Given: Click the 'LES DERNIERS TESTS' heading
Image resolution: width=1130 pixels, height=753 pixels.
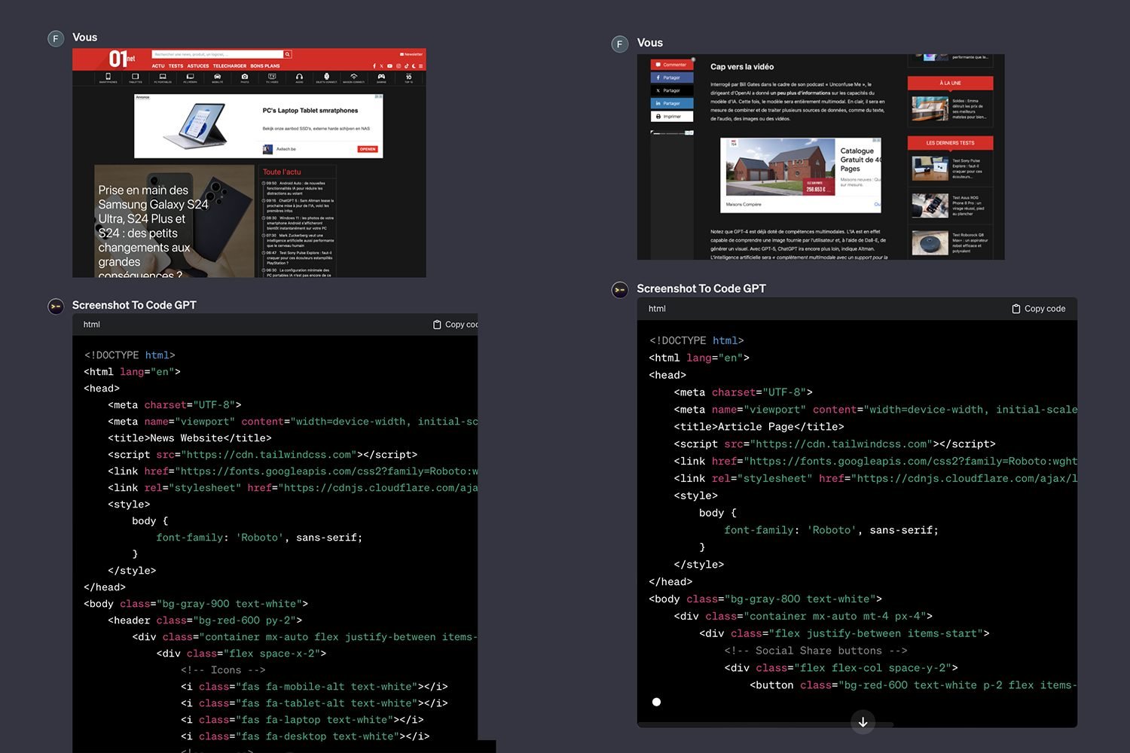Looking at the screenshot, I should coord(950,142).
